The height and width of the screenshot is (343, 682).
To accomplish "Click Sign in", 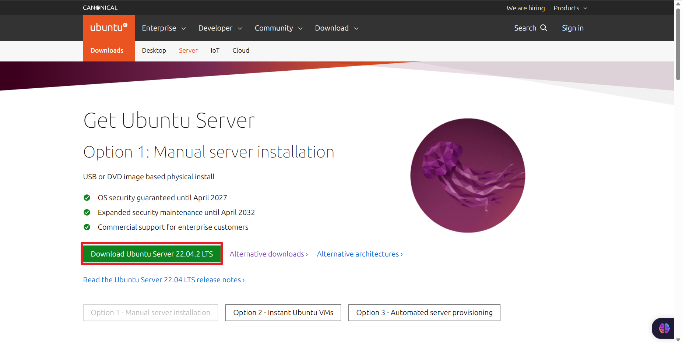I will [x=573, y=28].
